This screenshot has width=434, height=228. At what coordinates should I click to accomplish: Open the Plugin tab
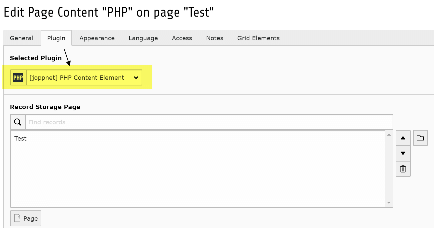(x=56, y=38)
